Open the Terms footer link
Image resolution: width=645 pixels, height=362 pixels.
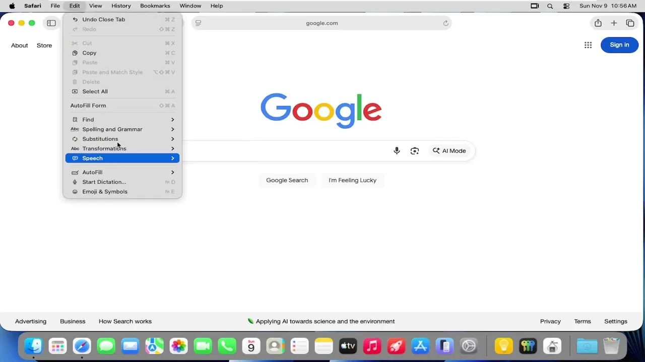[x=583, y=321]
